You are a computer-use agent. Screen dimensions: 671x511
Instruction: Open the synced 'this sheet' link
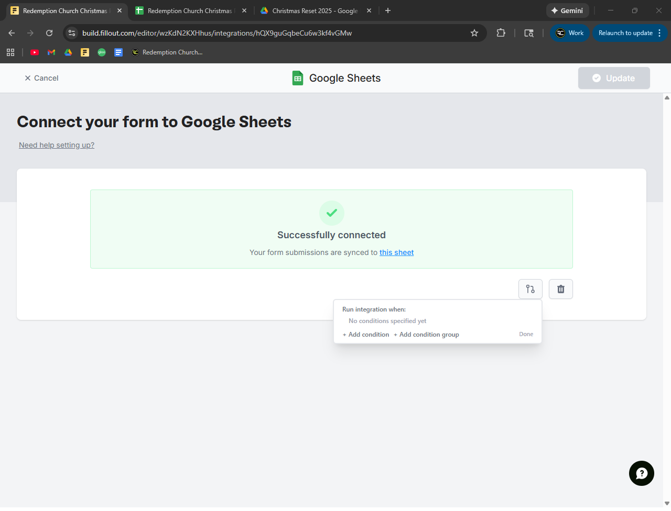click(x=396, y=252)
